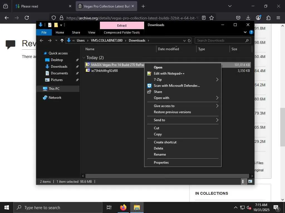Go back in File Explorer
The image size is (285, 213).
(42, 40)
